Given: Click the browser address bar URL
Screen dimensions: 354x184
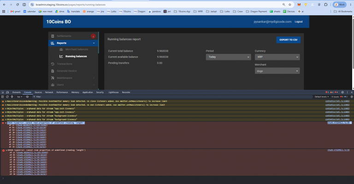Looking at the screenshot, I should [x=71, y=5].
